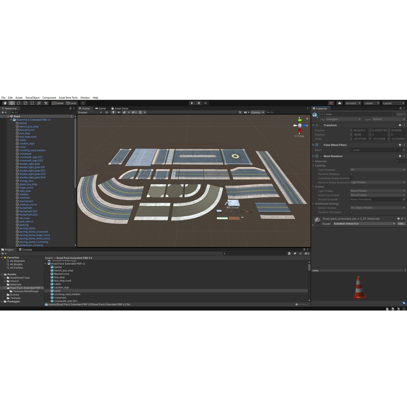The image size is (407, 407).
Task: Click the scene lighting toggle icon
Action: click(113, 112)
